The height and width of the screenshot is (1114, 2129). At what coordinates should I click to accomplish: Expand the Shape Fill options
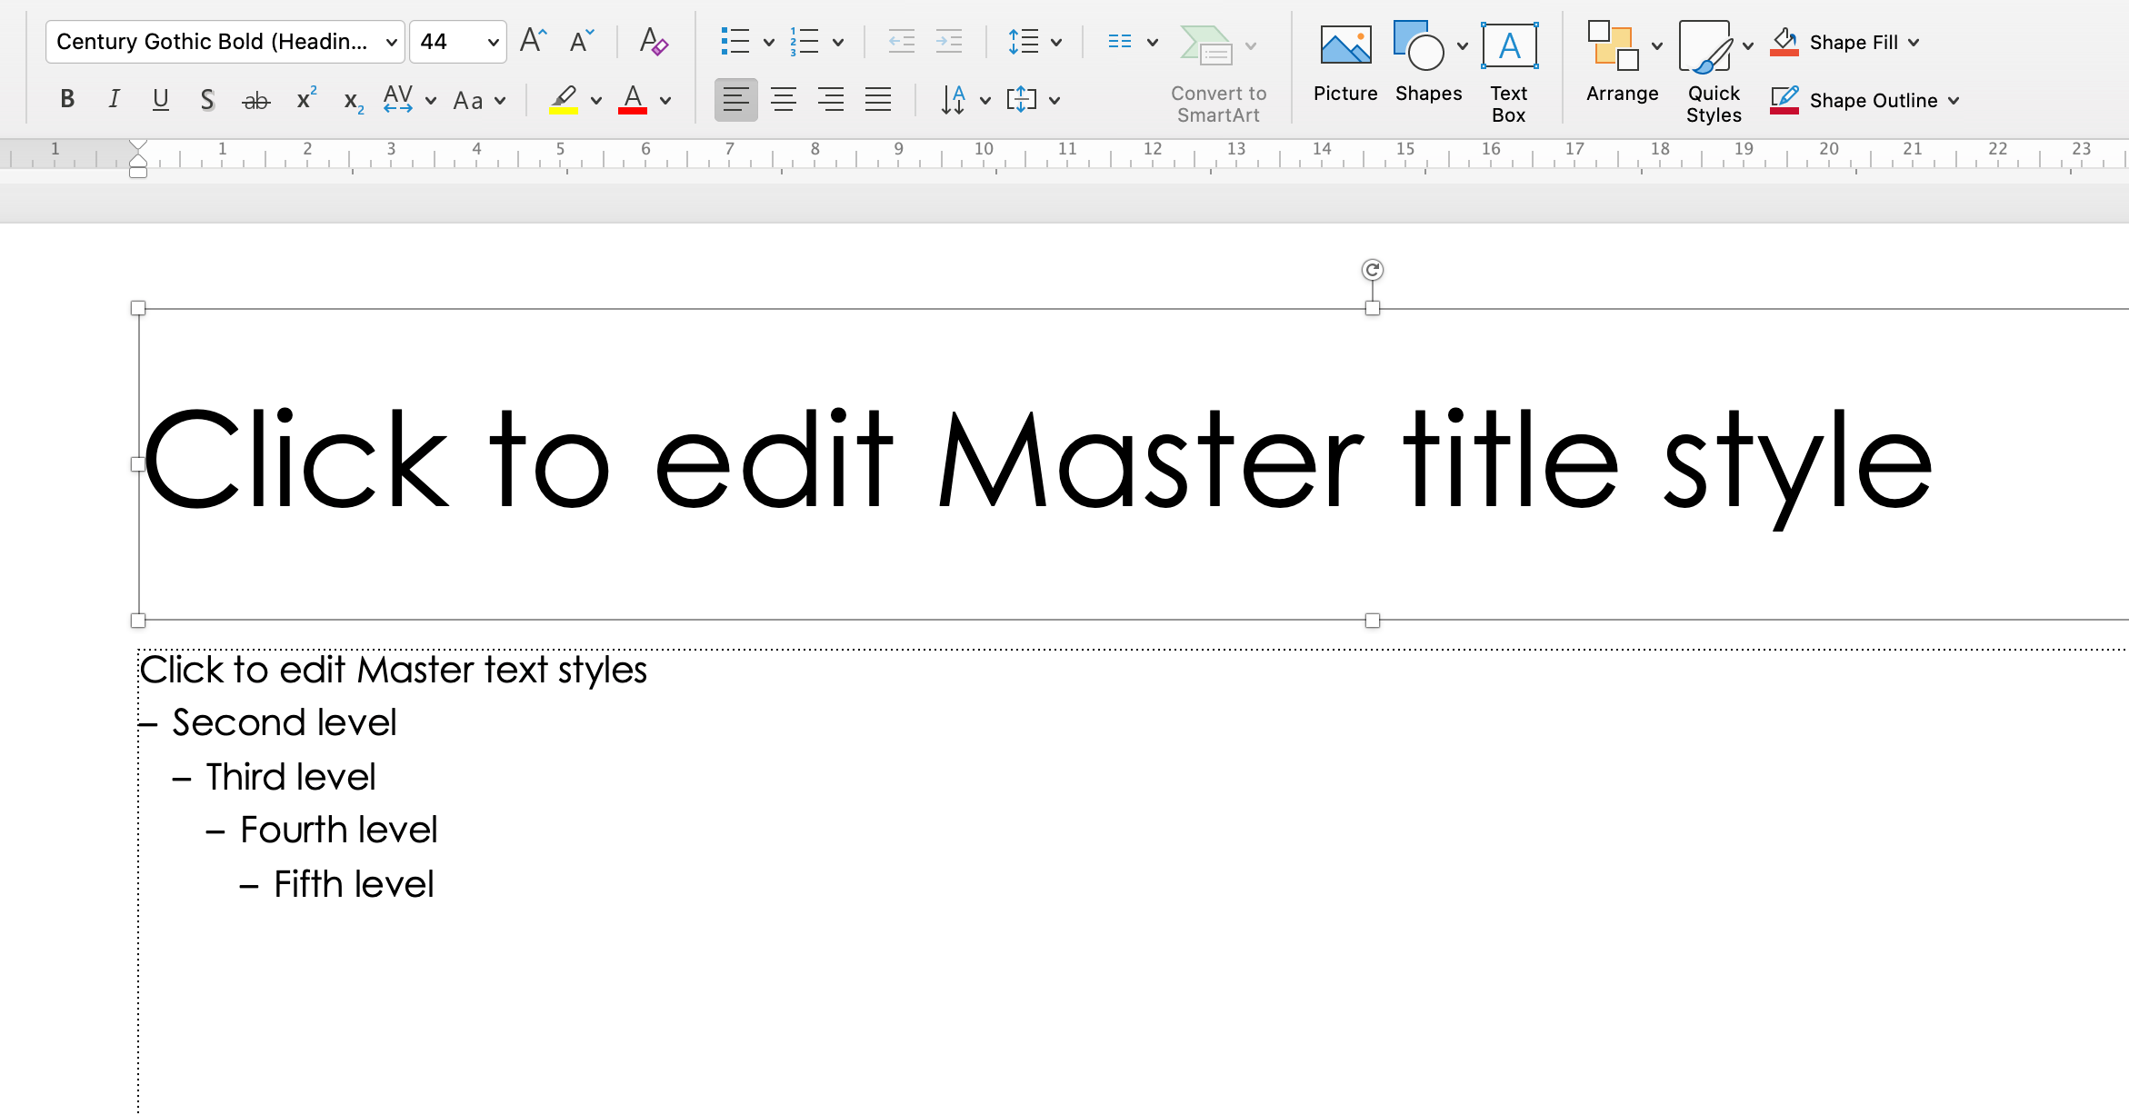pyautogui.click(x=1914, y=42)
